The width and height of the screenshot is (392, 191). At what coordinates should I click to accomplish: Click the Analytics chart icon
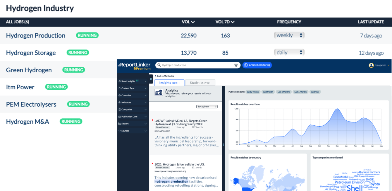point(159,93)
